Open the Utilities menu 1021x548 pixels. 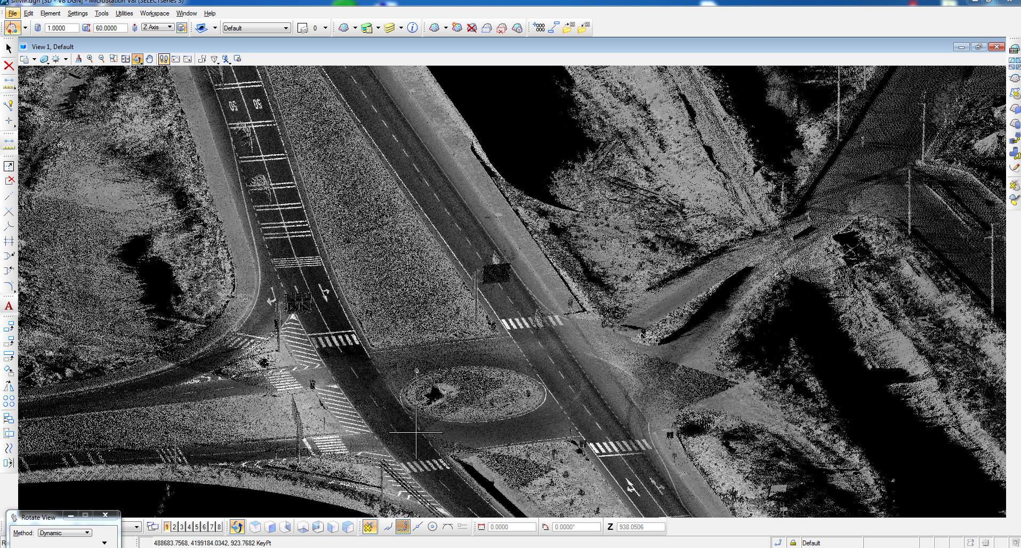coord(124,13)
